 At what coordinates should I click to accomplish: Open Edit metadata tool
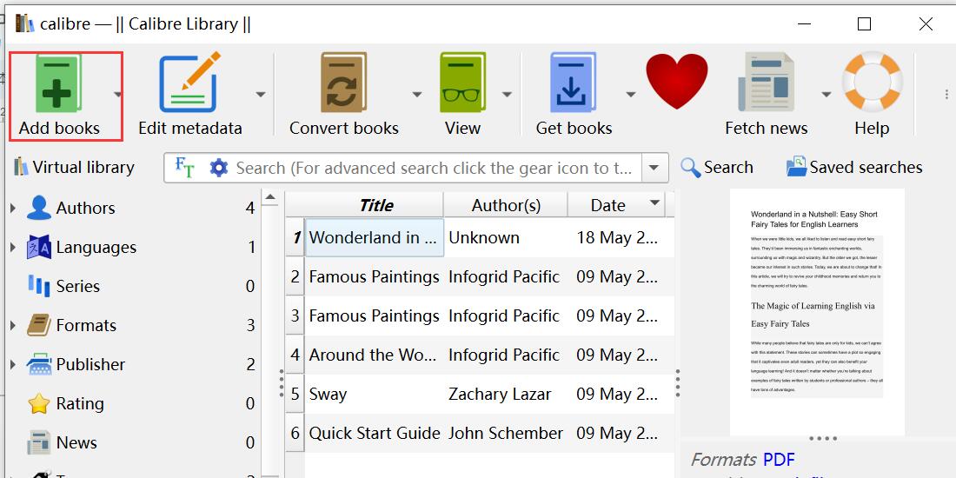pyautogui.click(x=189, y=83)
